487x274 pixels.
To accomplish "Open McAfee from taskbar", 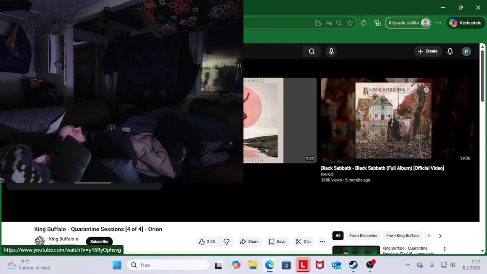I will 320,265.
